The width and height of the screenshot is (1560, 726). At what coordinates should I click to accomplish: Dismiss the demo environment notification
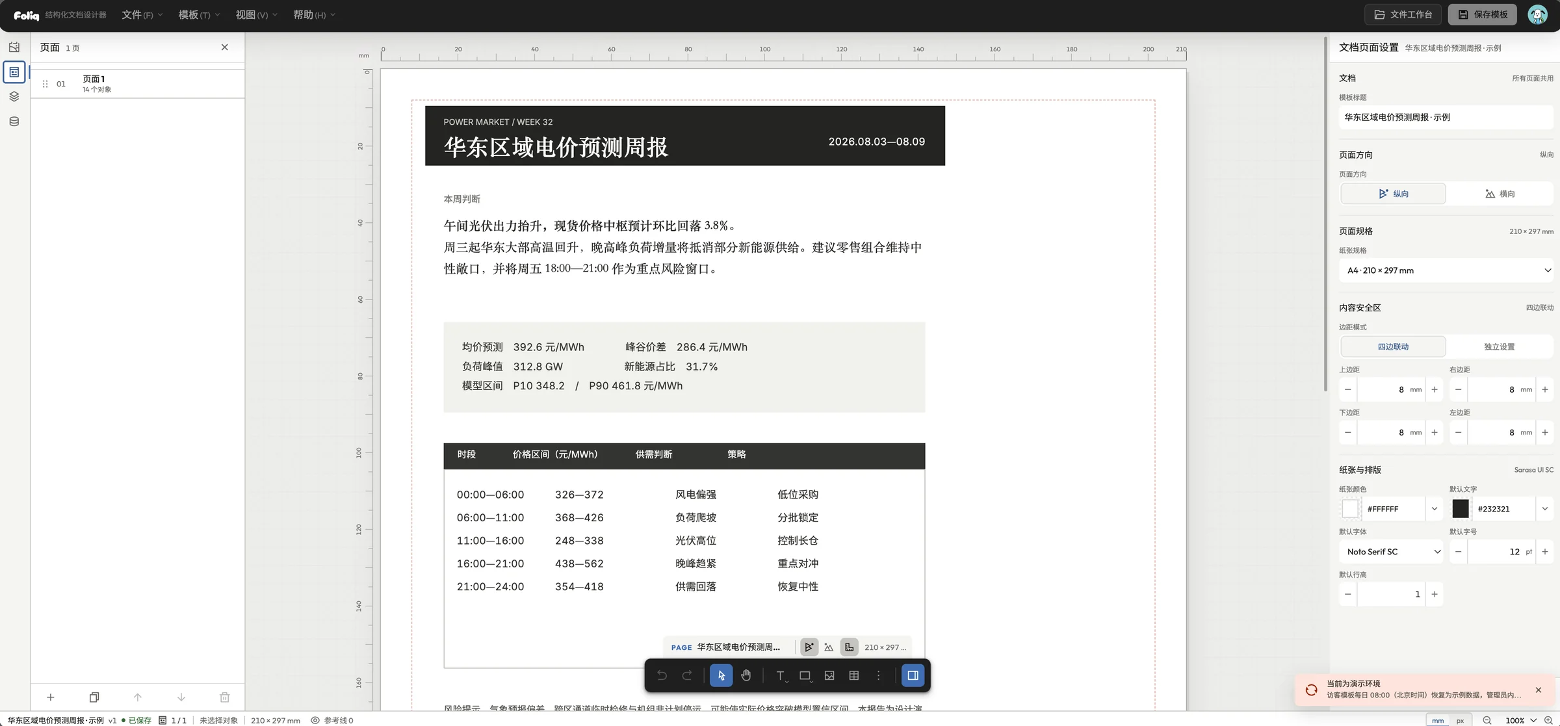(x=1538, y=690)
